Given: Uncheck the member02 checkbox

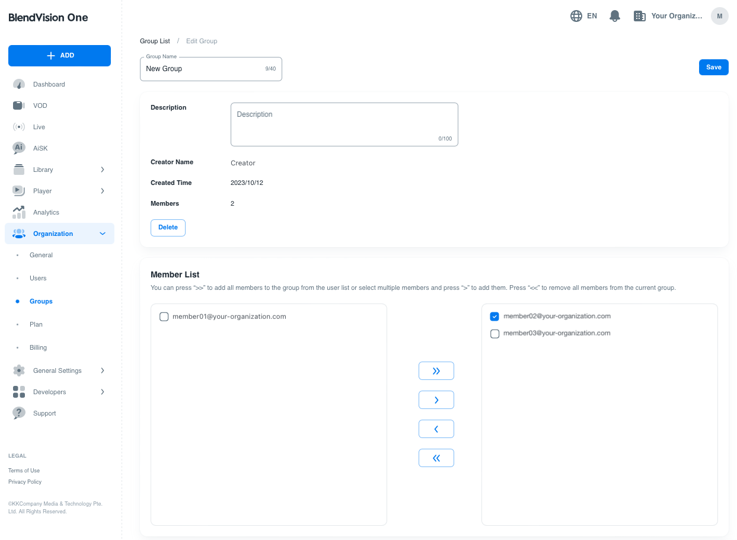Looking at the screenshot, I should (x=494, y=317).
